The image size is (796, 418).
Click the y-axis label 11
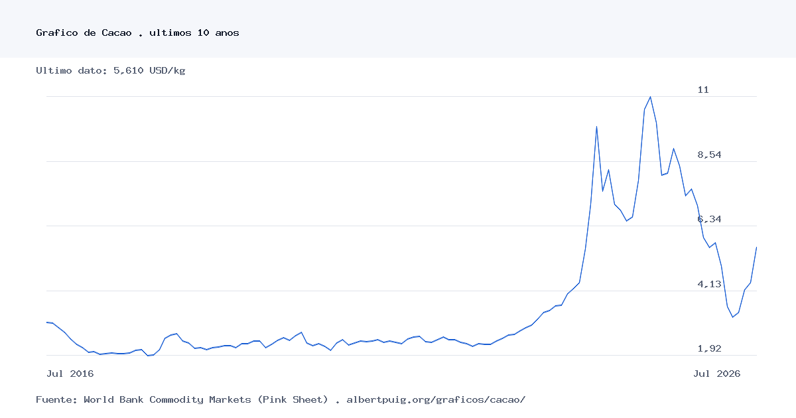(703, 90)
